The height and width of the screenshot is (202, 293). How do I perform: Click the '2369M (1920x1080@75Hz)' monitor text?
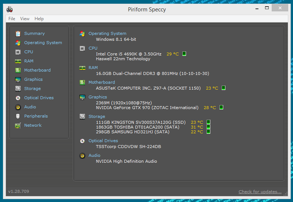pos(124,103)
